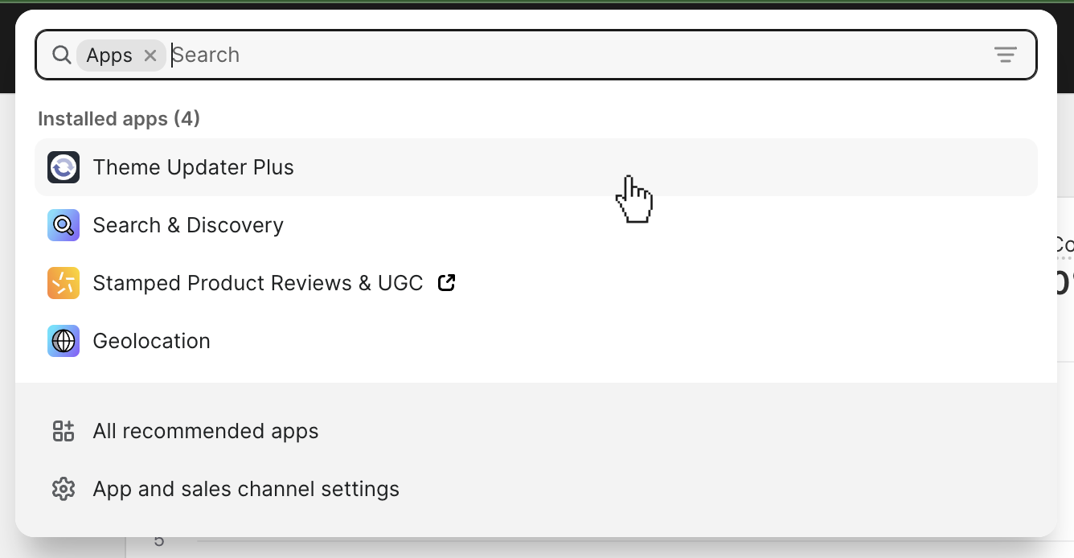1074x558 pixels.
Task: Click the Installed apps (4) heading
Action: point(119,119)
